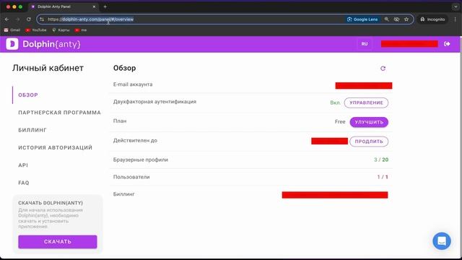Screen dimensions: 462x260
Task: Click the Управление two-factor button
Action: [366, 103]
